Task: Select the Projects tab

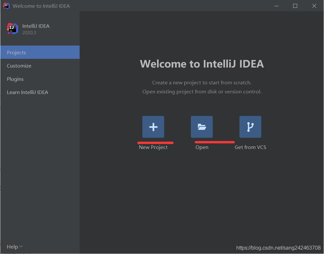Action: click(x=40, y=52)
